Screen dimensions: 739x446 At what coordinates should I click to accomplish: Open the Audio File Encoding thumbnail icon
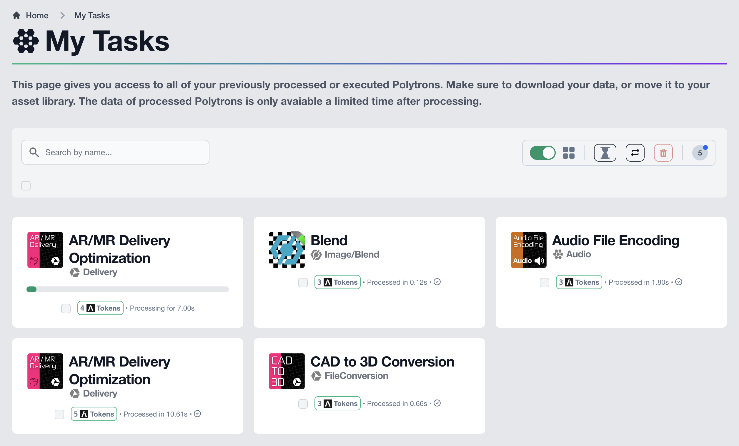coord(528,250)
